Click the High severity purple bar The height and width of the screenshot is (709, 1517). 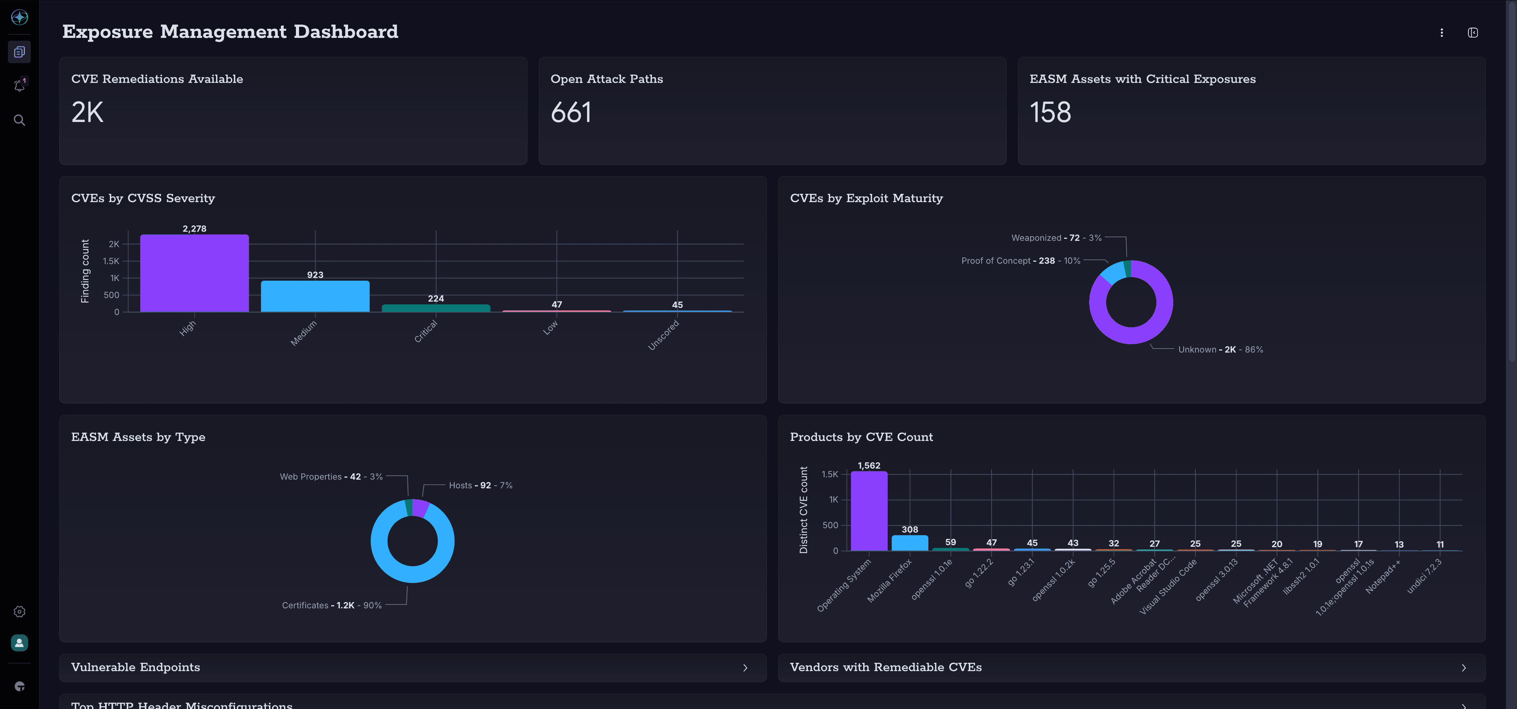194,274
